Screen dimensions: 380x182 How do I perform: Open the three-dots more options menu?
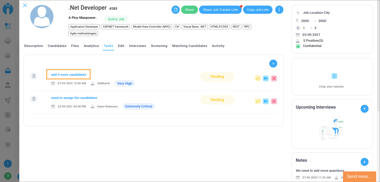[279, 10]
